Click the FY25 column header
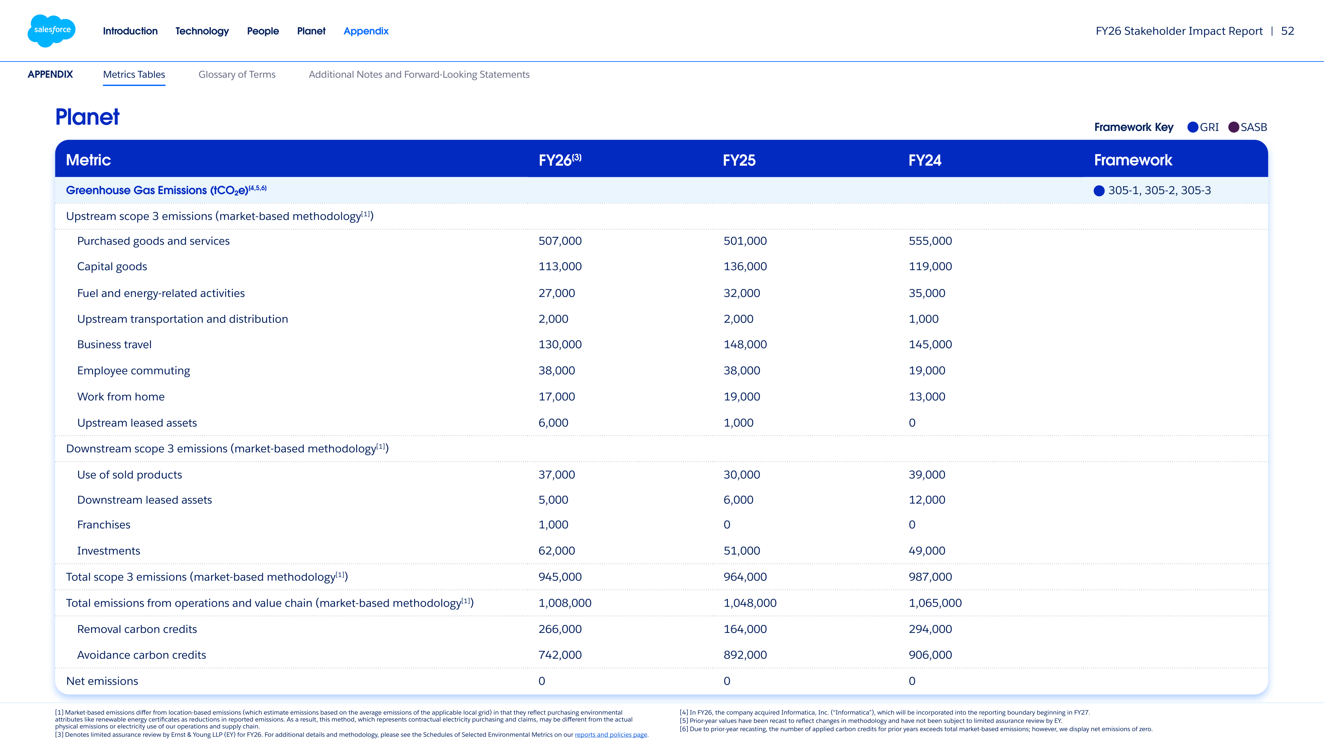Viewport: 1324px width, 744px height. [739, 160]
